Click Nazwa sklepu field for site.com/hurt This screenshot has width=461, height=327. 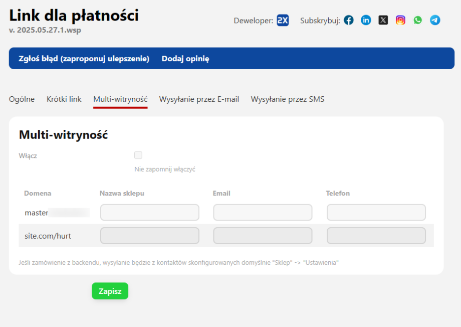pyautogui.click(x=150, y=236)
